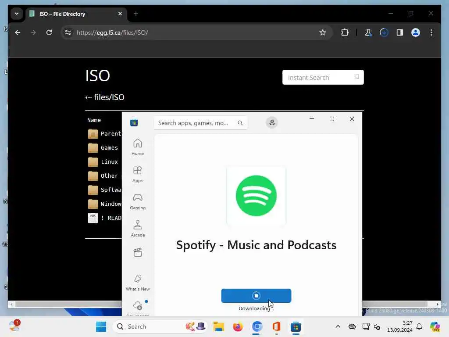The image size is (449, 337).
Task: Open Chrome profile avatar
Action: coord(416,32)
